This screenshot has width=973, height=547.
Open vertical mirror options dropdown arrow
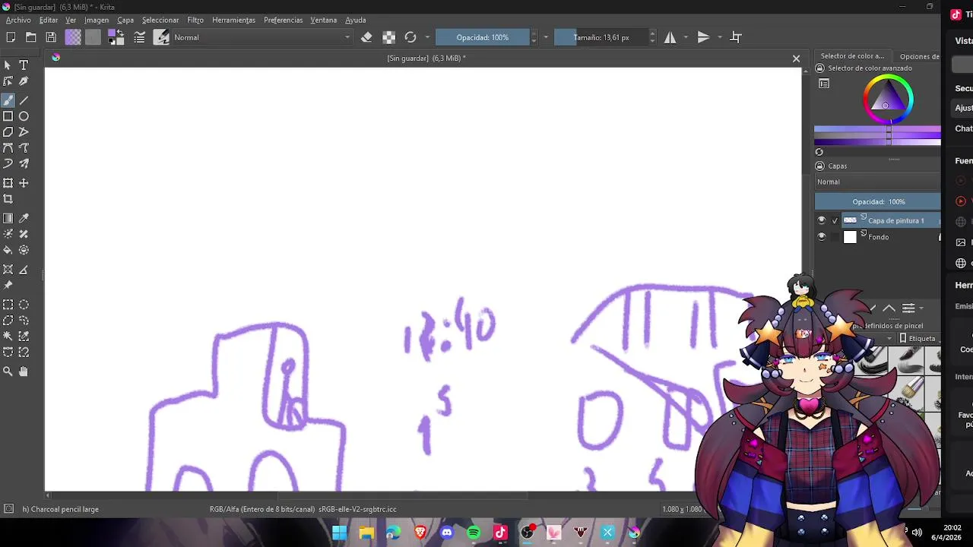coord(720,37)
